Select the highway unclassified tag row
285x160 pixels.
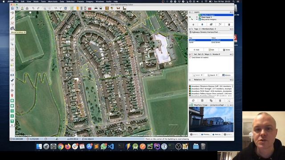[x=211, y=40]
